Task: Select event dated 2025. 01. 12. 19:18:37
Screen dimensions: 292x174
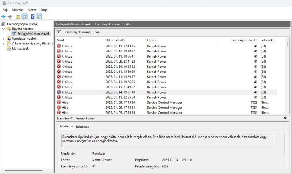Action: [166, 51]
